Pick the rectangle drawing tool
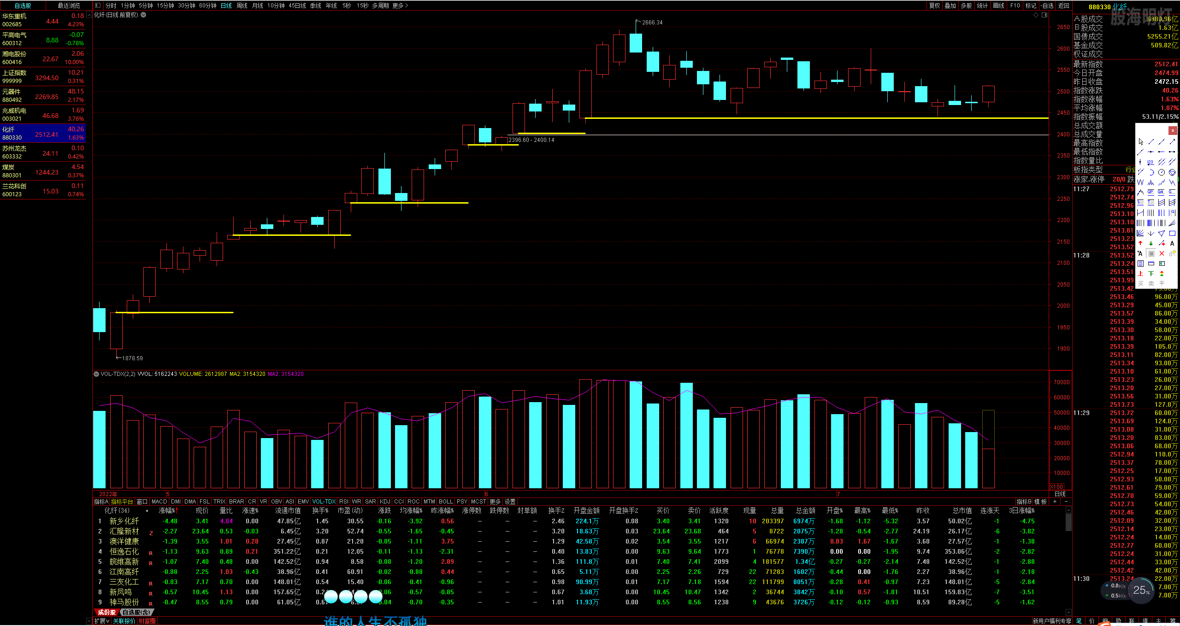 (x=1172, y=233)
